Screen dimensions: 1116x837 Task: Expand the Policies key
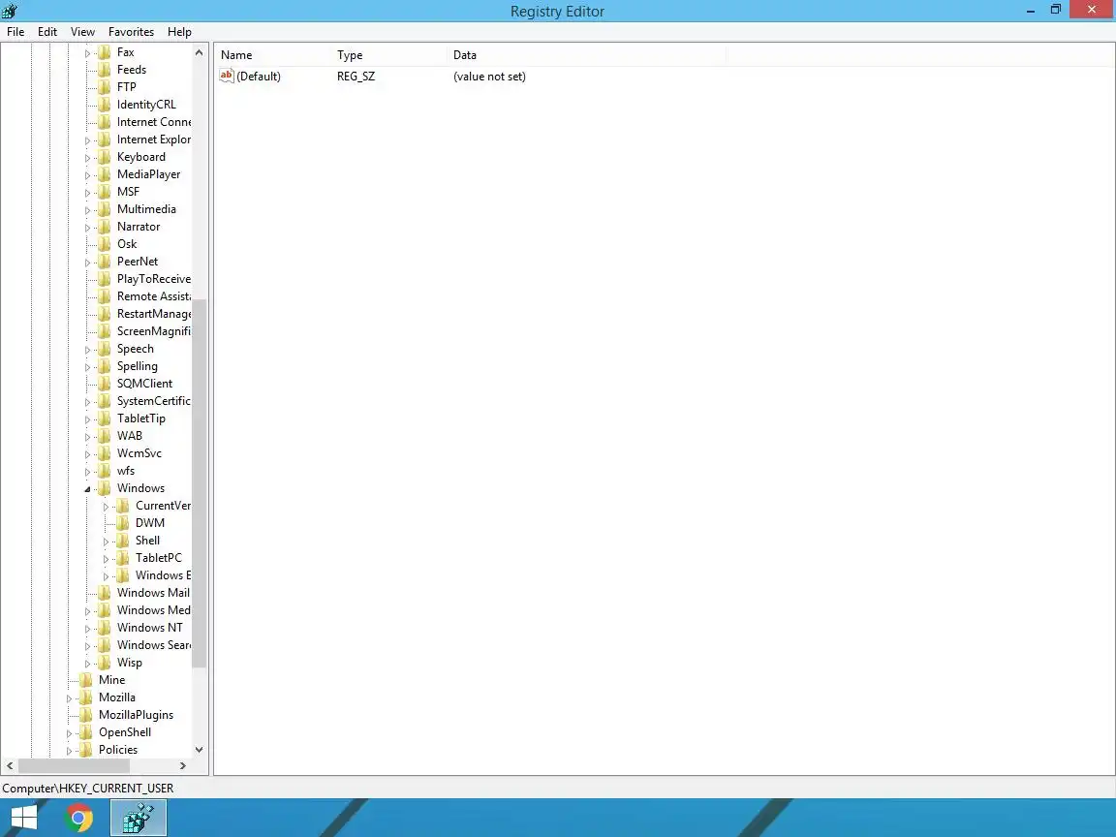click(69, 751)
